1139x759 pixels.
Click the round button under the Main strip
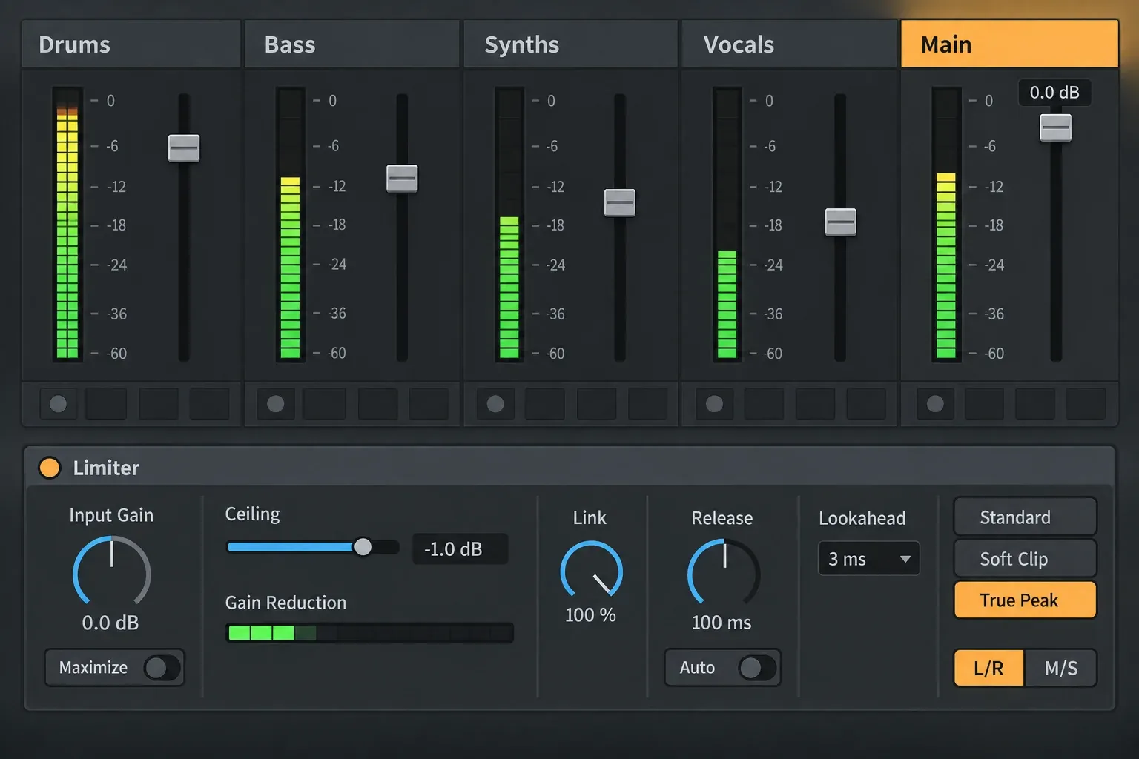pyautogui.click(x=935, y=404)
